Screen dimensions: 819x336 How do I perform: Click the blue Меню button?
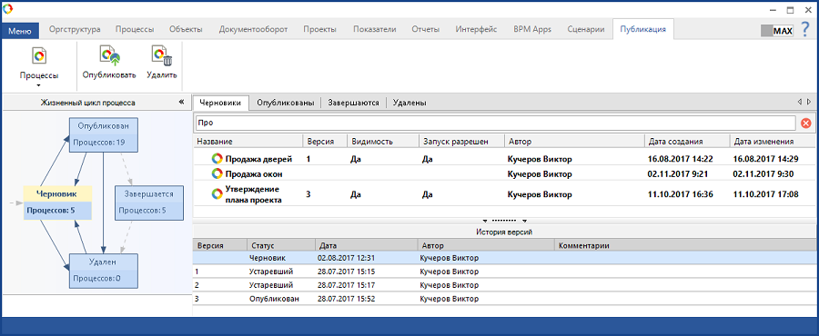coord(20,31)
